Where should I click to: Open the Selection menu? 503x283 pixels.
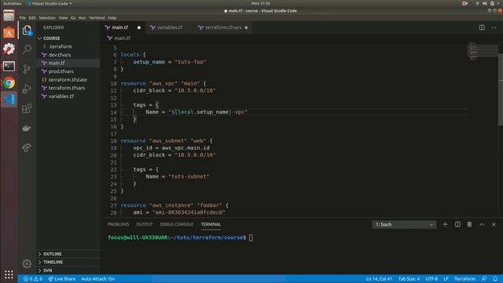47,17
